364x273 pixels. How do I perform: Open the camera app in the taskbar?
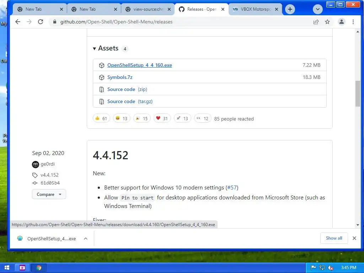[22, 268]
